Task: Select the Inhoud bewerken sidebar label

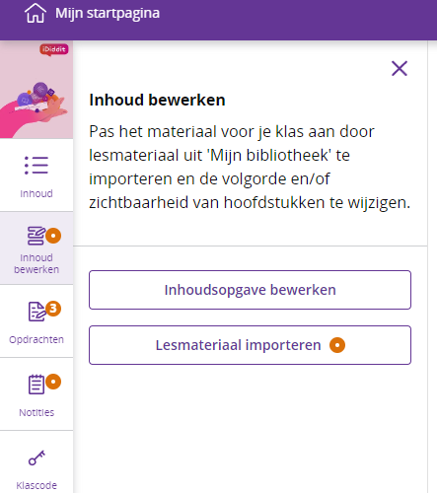Action: (x=36, y=263)
